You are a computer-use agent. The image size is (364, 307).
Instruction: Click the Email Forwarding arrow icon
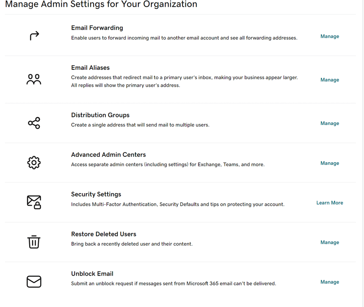pyautogui.click(x=34, y=36)
